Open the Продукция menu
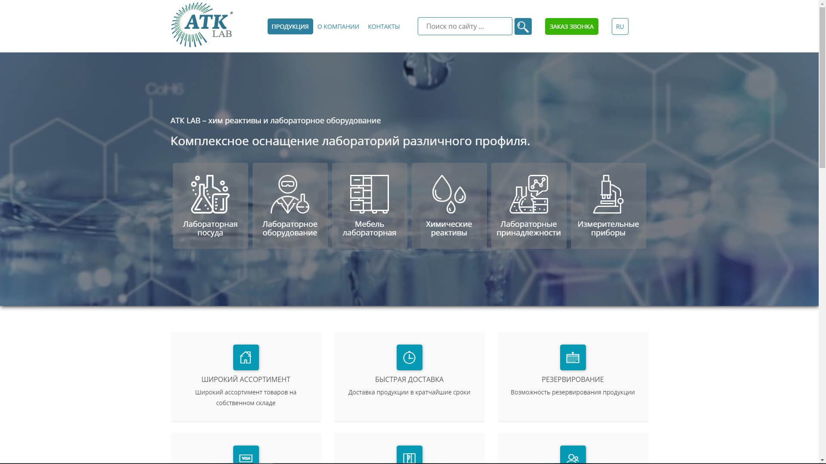Screen dimensions: 826x464 (290, 27)
